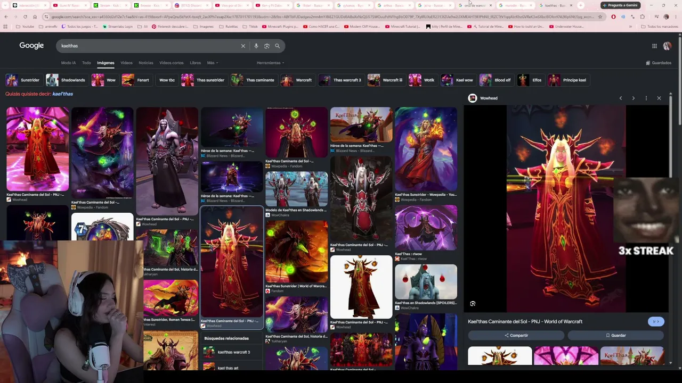Click the Guardar save button

[615, 336]
